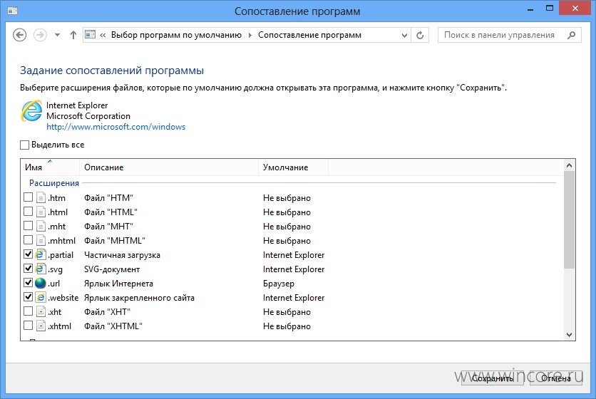Select the 'SVG-документ' description text

112,269
